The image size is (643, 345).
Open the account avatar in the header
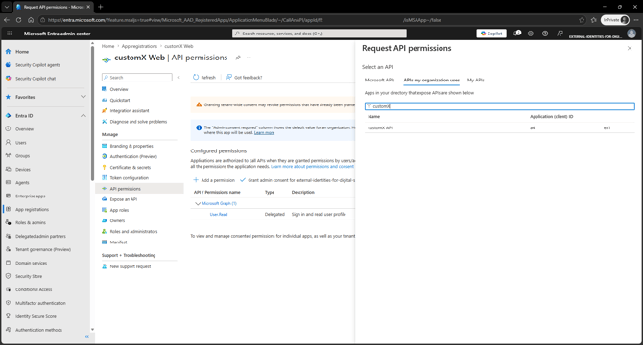click(x=631, y=34)
